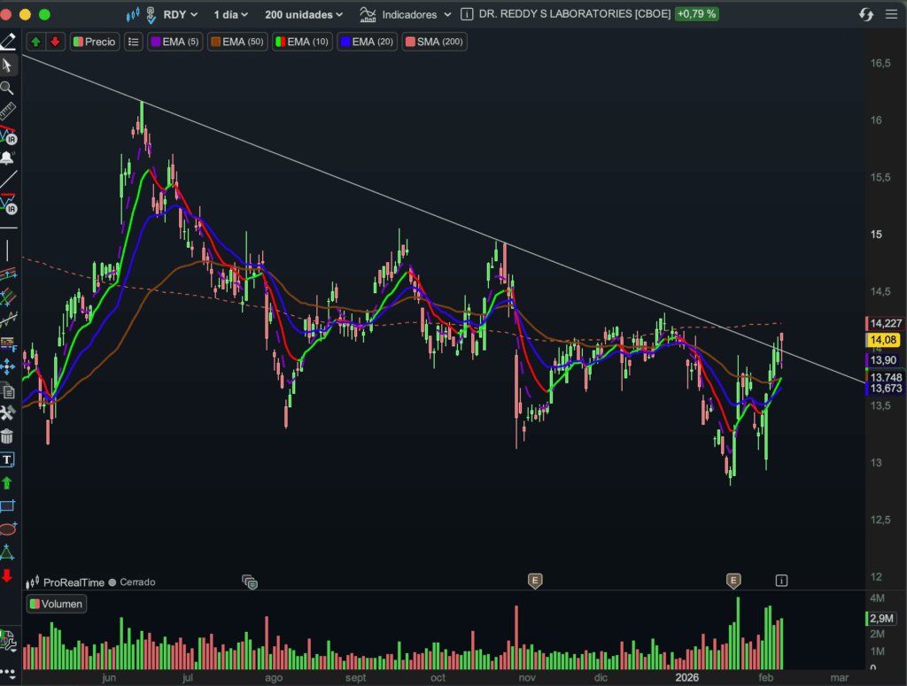907x686 pixels.
Task: Click the hammer and wrench settings tool
Action: [7, 412]
